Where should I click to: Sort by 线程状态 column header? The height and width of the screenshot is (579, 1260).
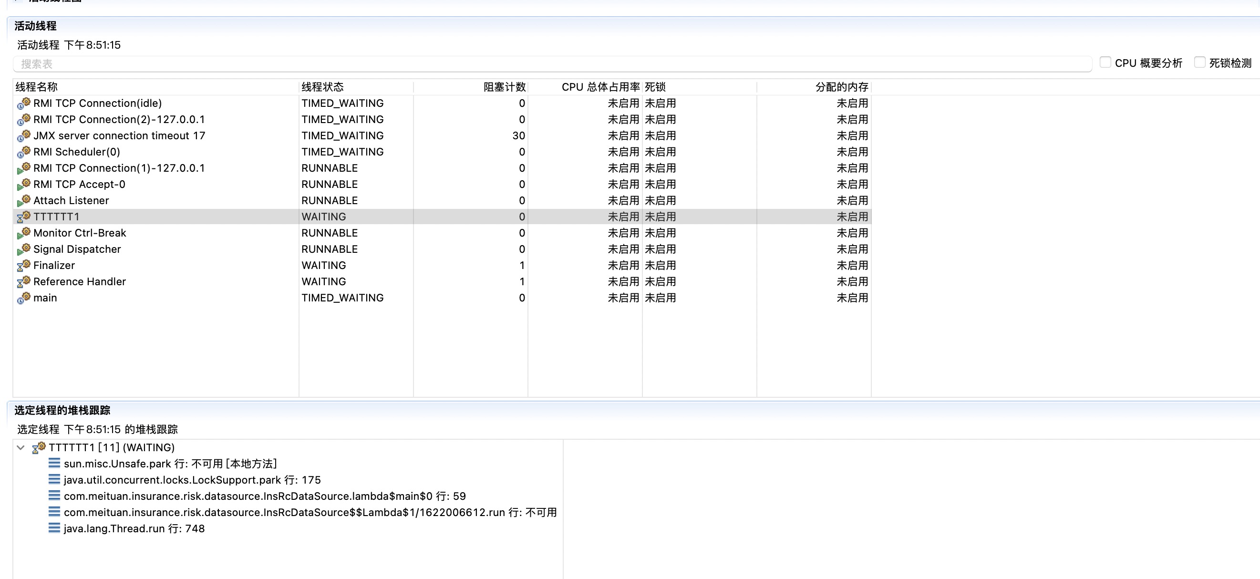(x=322, y=87)
